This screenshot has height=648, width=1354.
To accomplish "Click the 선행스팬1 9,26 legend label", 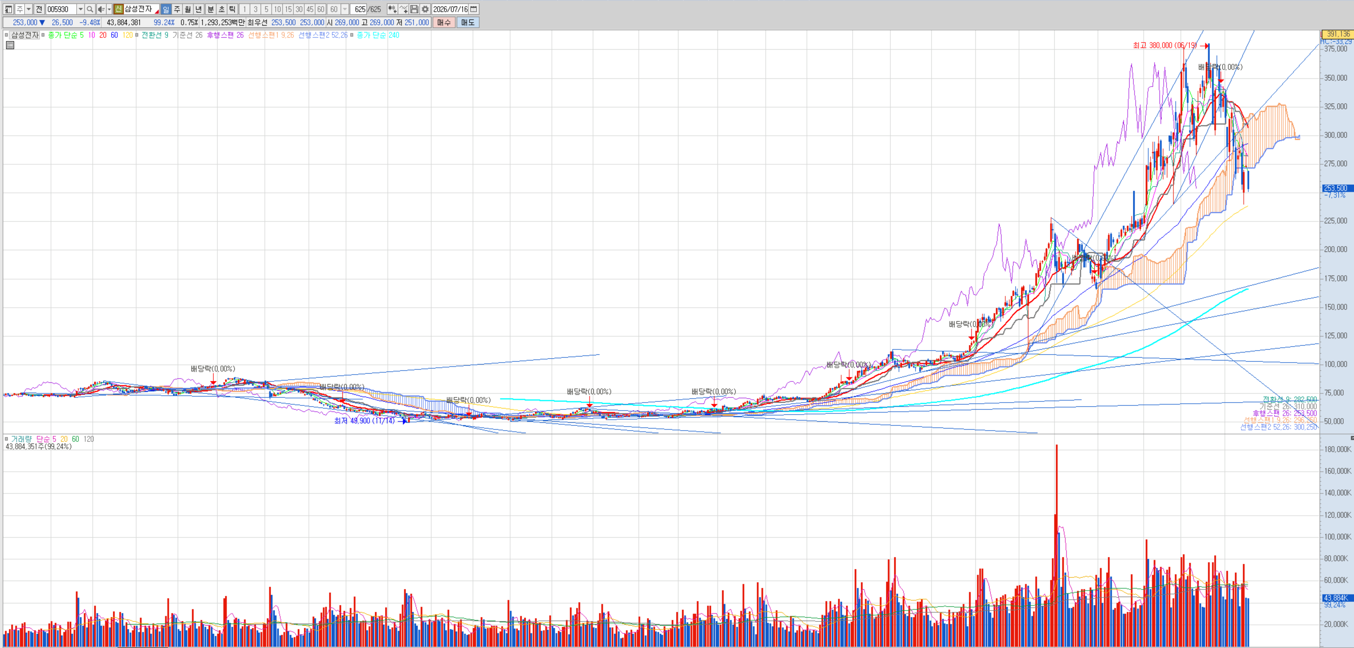I will [x=271, y=35].
